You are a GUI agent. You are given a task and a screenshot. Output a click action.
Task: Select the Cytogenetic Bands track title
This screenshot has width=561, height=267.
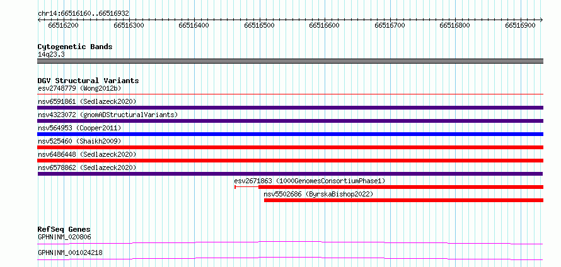pos(75,47)
